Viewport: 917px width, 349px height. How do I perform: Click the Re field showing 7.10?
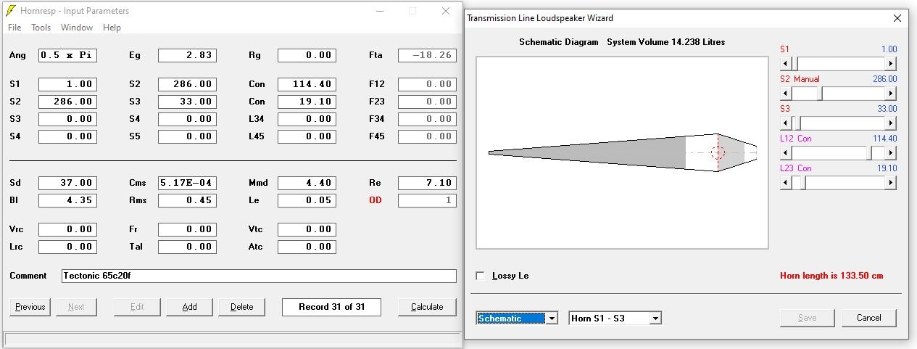click(x=427, y=183)
